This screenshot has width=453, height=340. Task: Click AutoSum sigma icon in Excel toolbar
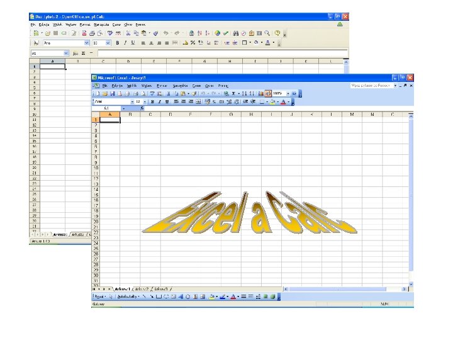point(233,94)
